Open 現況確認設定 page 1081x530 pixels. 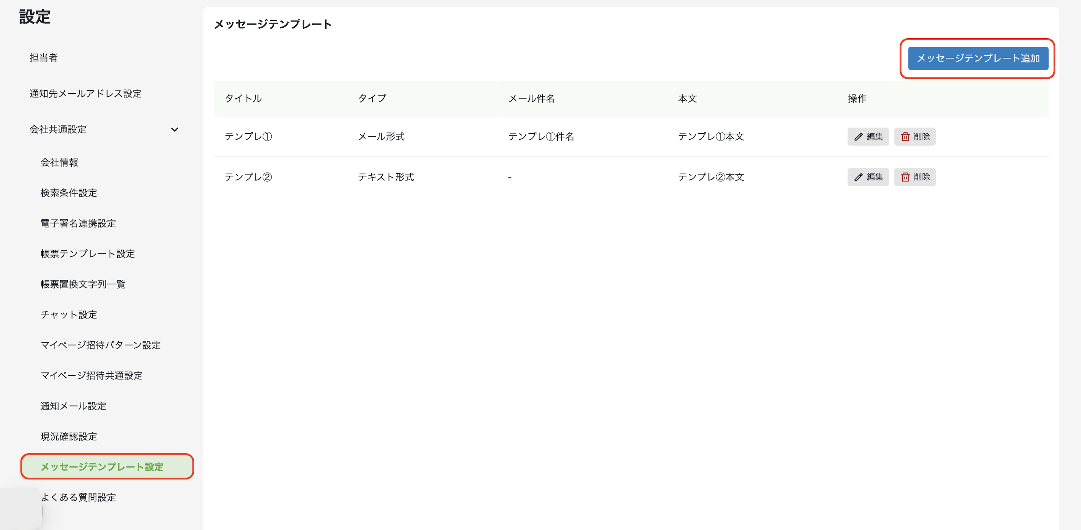69,436
